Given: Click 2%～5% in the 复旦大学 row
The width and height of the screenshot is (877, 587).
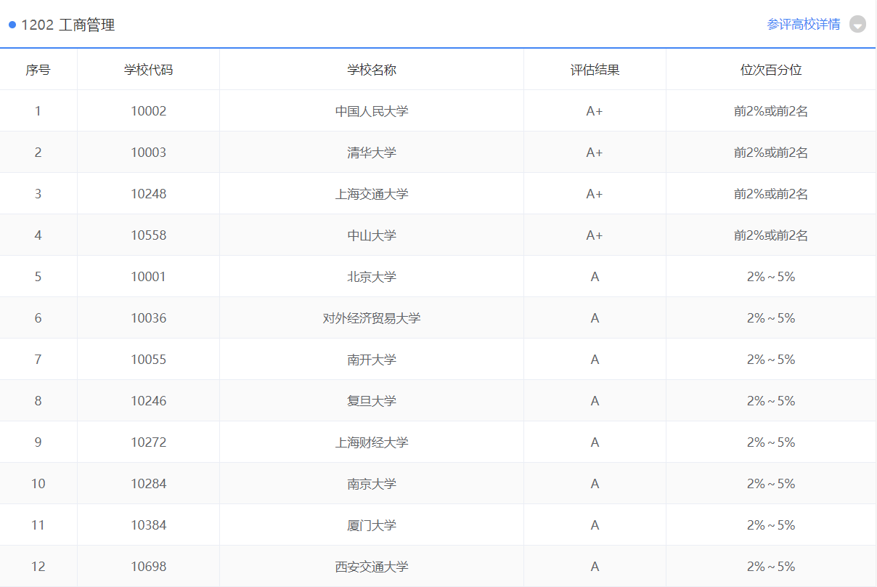Looking at the screenshot, I should pyautogui.click(x=771, y=401).
